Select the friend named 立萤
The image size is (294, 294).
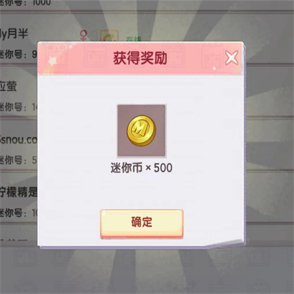pos(8,86)
